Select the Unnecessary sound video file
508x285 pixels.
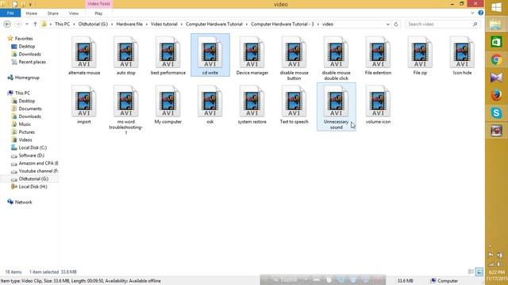coord(337,107)
